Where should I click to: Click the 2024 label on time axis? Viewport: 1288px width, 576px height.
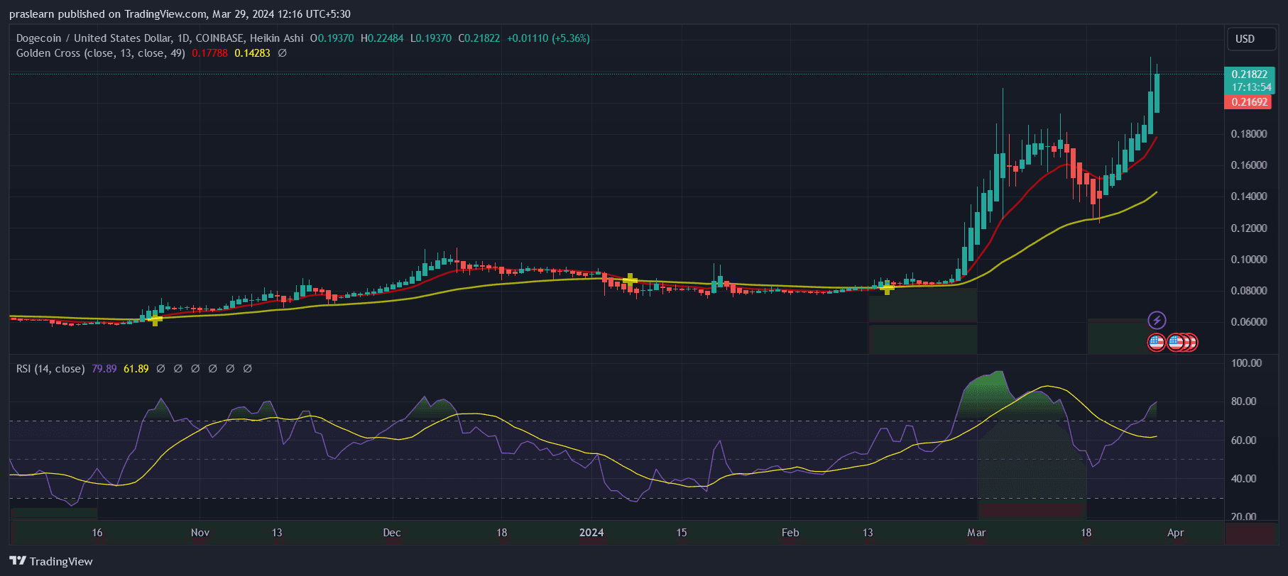[591, 533]
